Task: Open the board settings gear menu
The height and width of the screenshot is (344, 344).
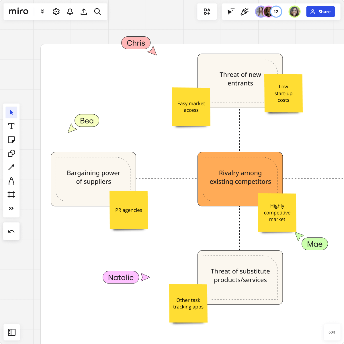Action: point(56,11)
